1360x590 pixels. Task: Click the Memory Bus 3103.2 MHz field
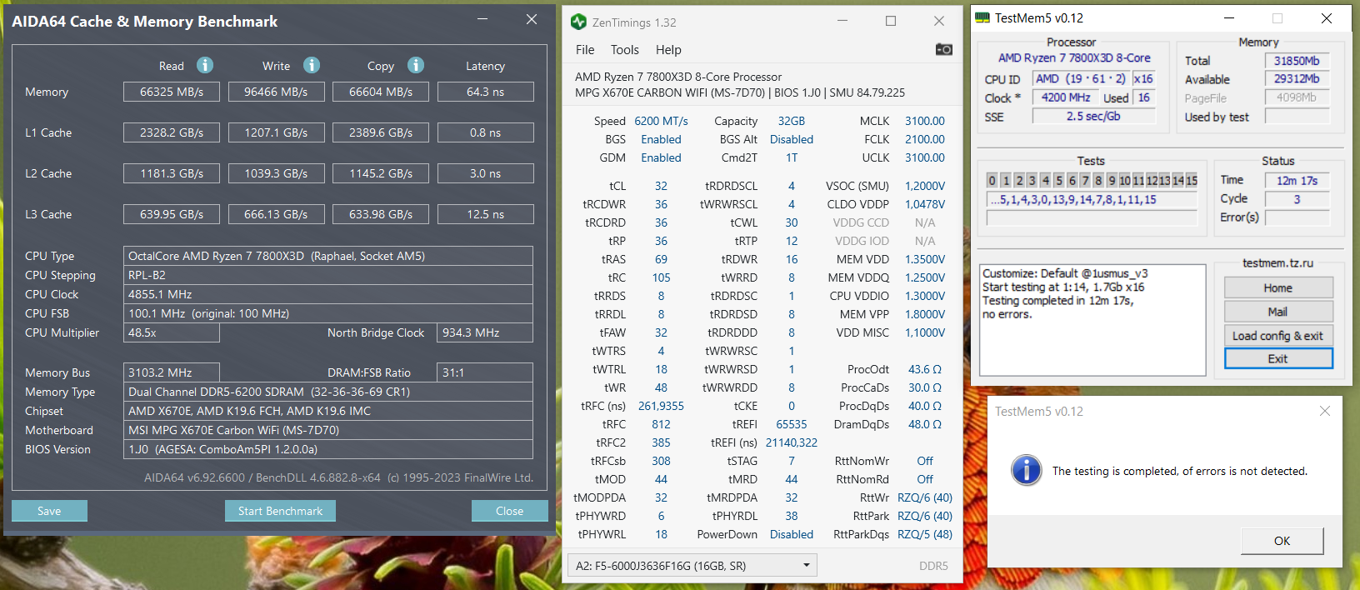172,372
